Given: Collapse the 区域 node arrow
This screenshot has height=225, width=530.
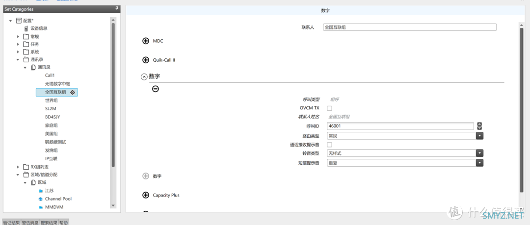Looking at the screenshot, I should 26,183.
